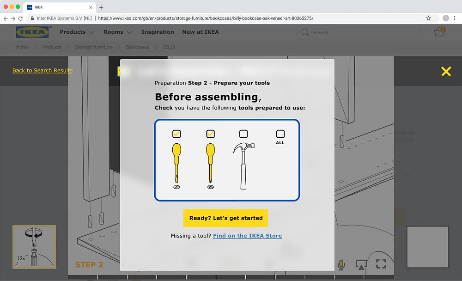Check the Phillips screwdriver checkbox
Image resolution: width=462 pixels, height=281 pixels.
click(x=210, y=134)
